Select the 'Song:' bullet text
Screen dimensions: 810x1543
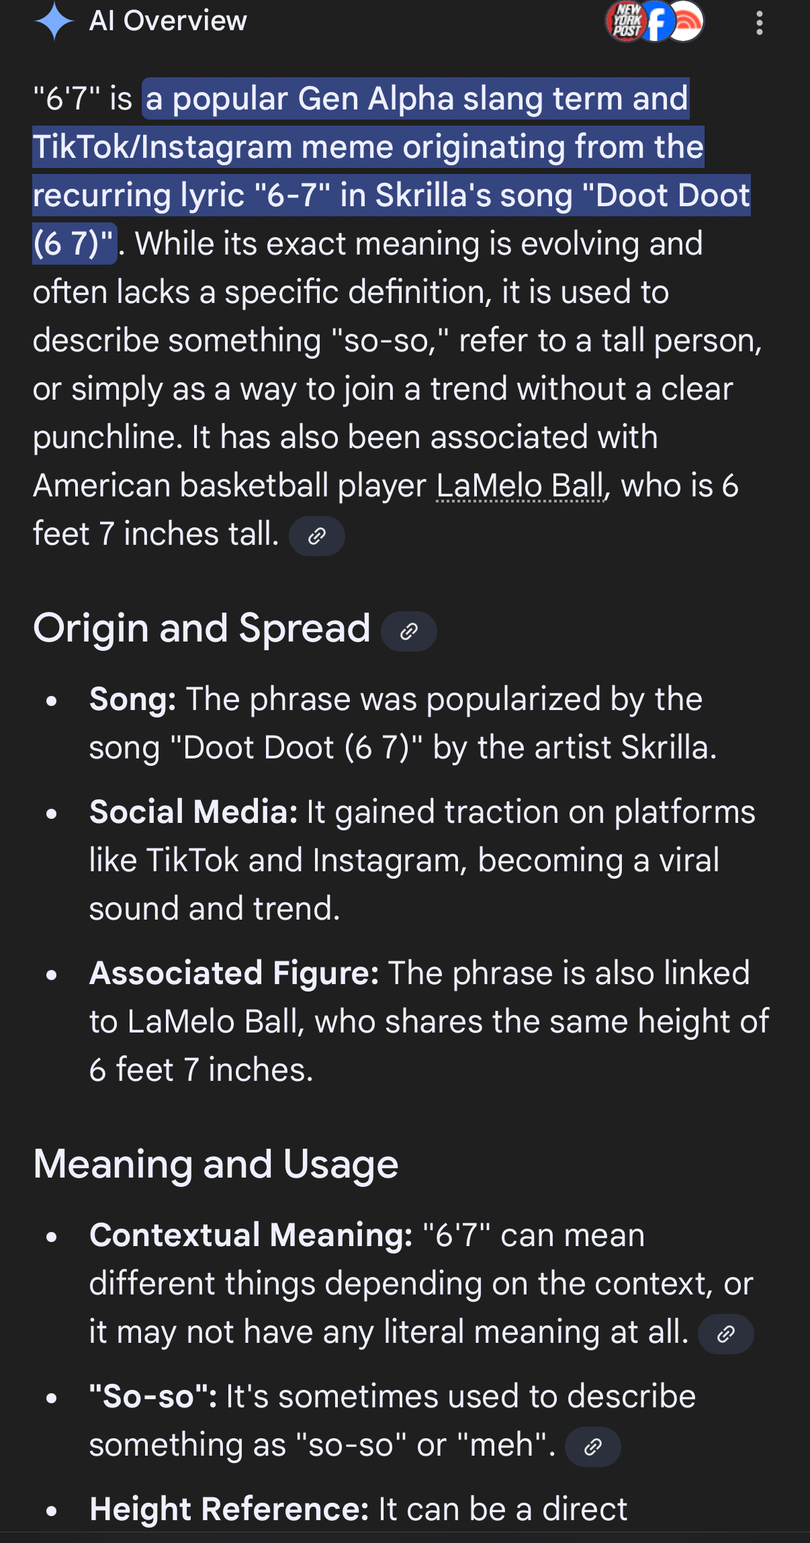click(x=403, y=723)
